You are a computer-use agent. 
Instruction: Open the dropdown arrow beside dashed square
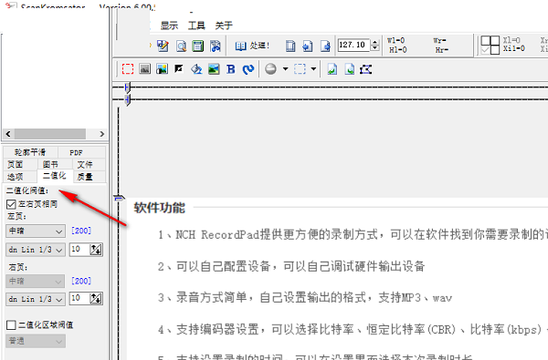click(x=313, y=68)
